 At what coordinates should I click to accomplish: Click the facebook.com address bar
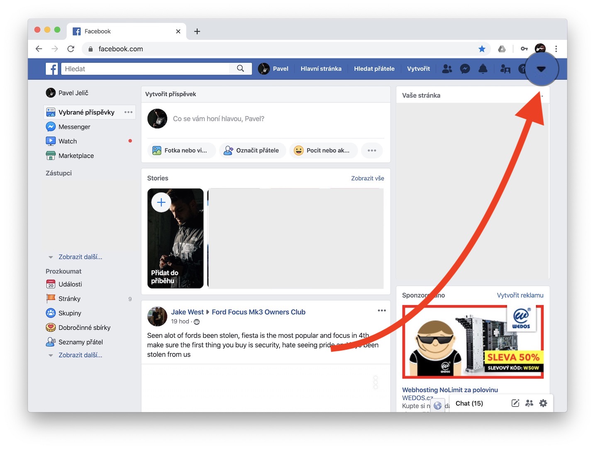point(286,49)
